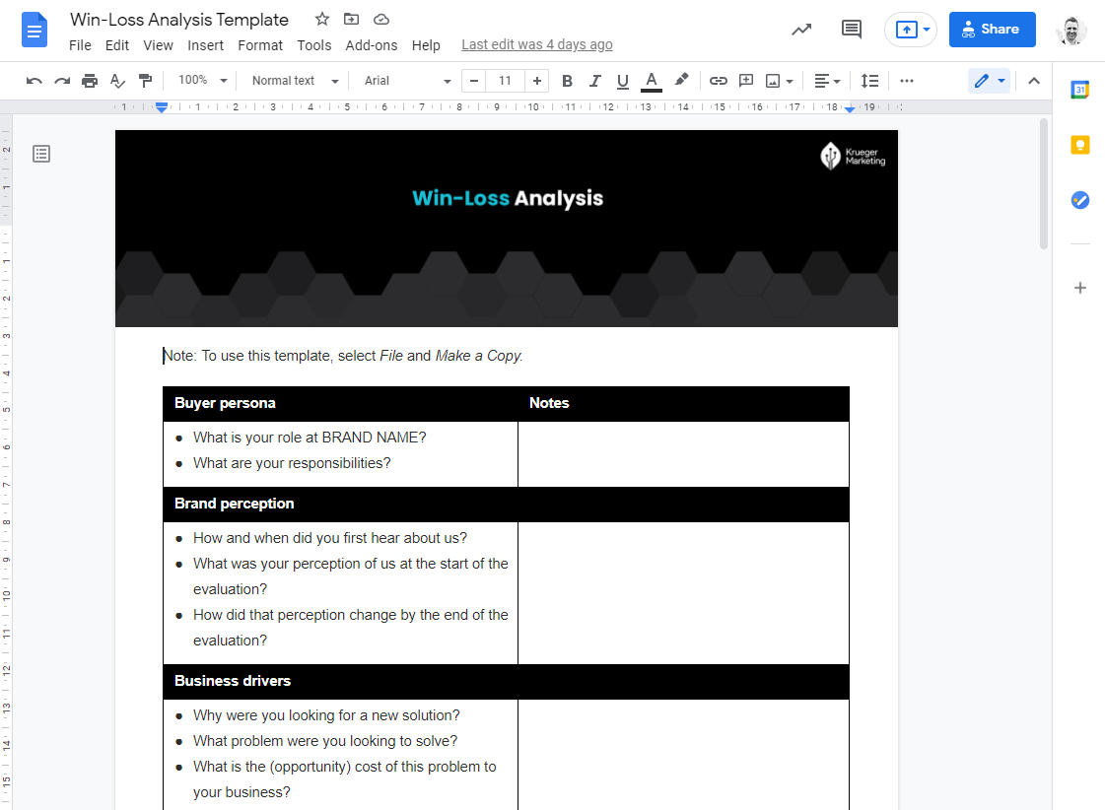Increase the font size

click(537, 81)
